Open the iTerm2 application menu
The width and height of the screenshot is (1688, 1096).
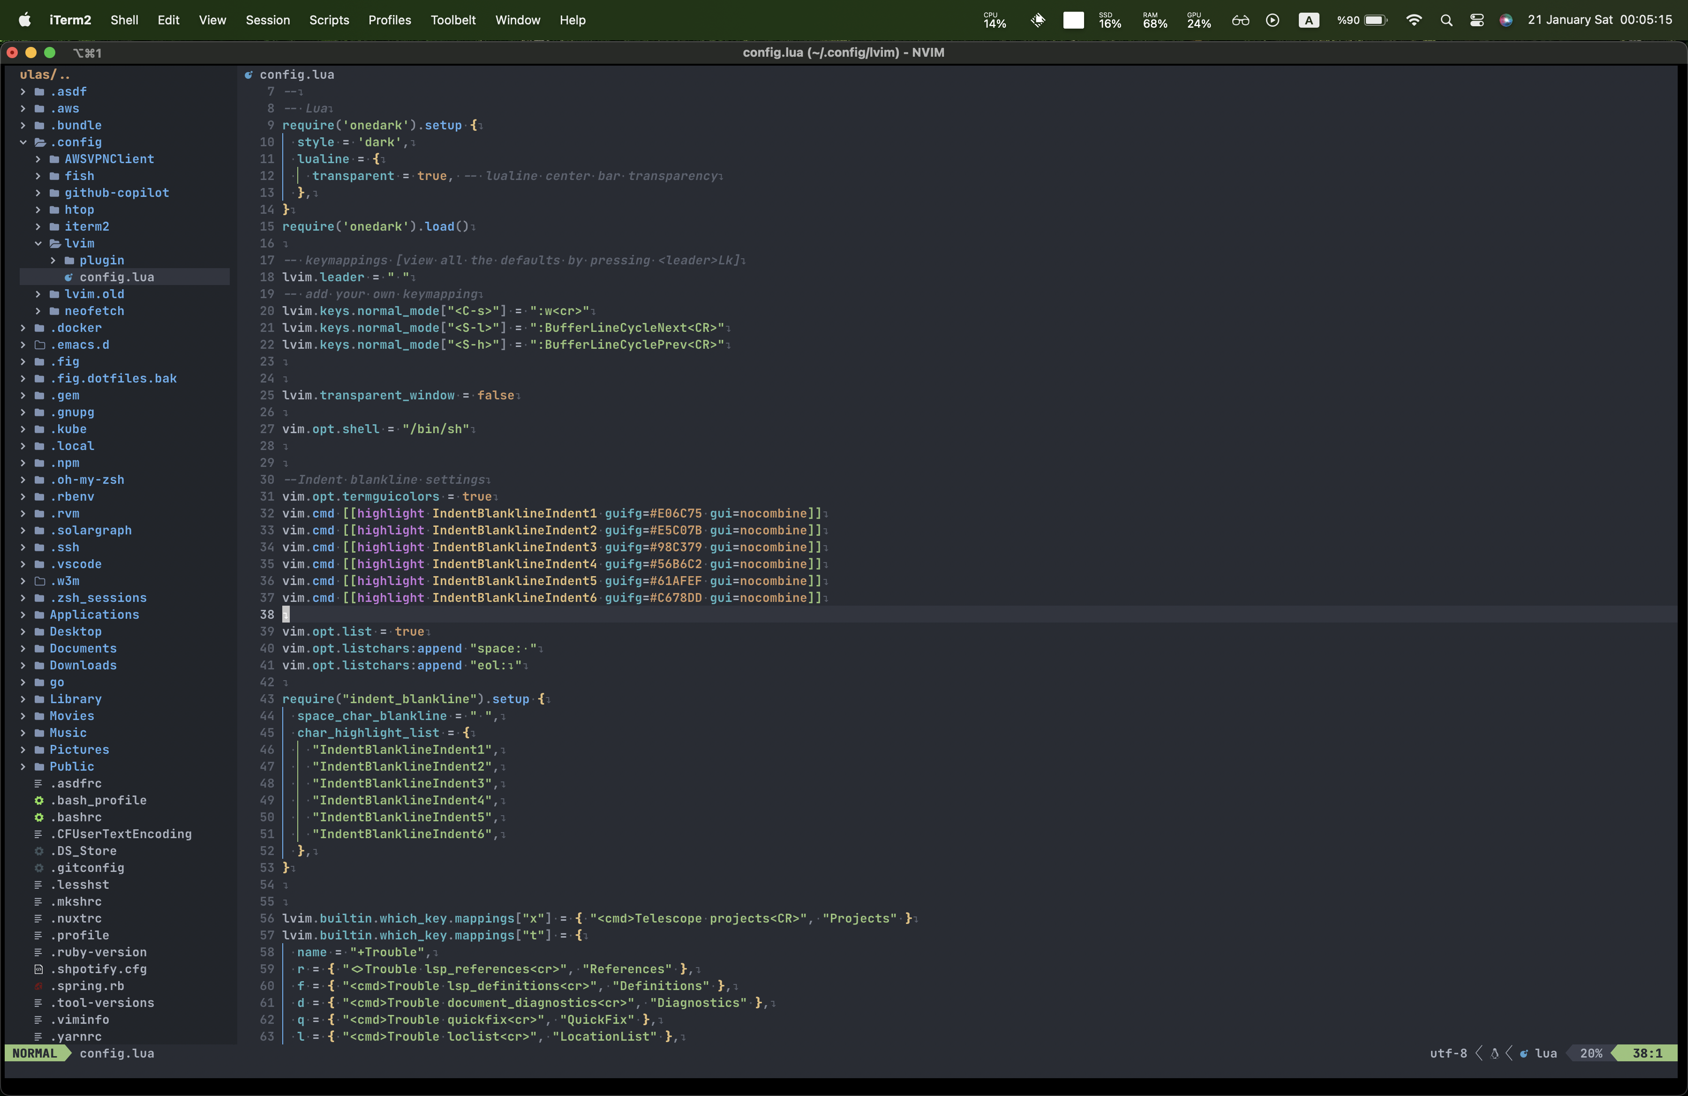click(x=70, y=20)
